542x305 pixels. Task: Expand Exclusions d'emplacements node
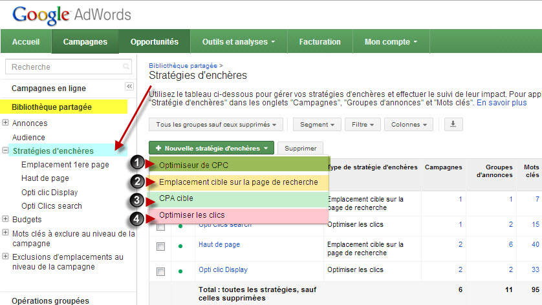5,257
